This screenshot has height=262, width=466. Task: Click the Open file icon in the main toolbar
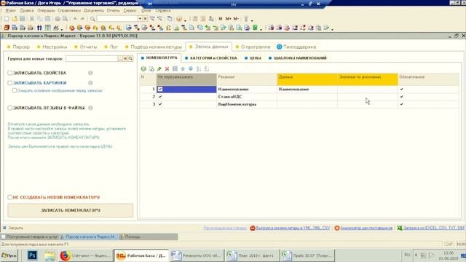15,19
